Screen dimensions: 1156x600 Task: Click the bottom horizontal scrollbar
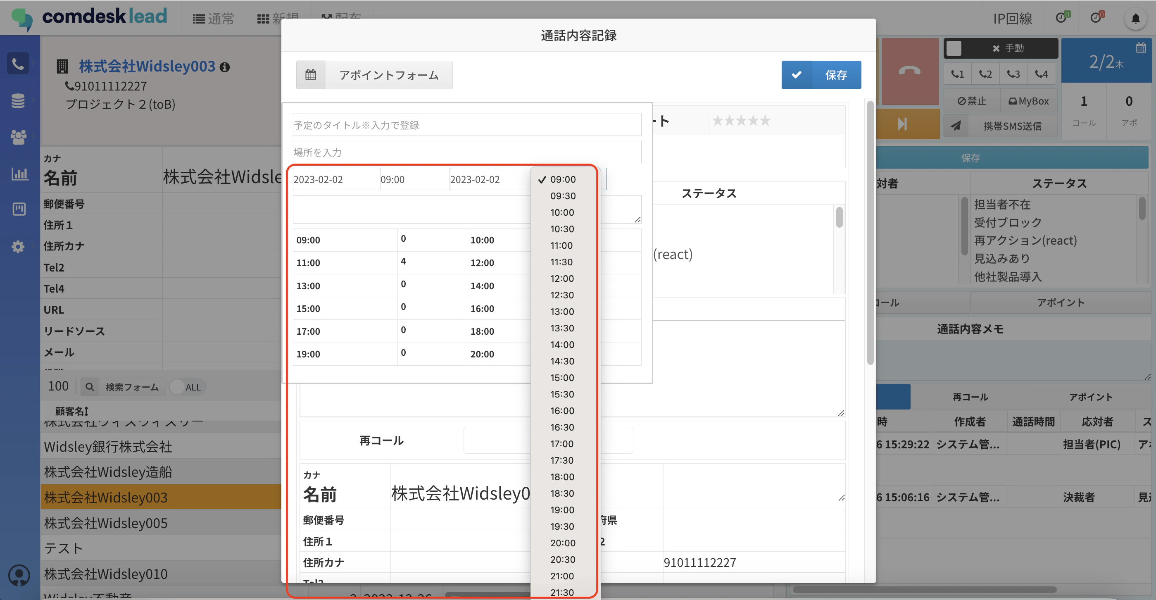925,589
